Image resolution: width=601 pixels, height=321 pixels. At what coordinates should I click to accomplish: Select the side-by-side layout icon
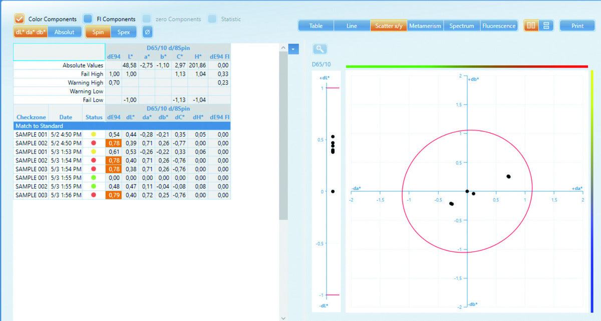tap(531, 25)
